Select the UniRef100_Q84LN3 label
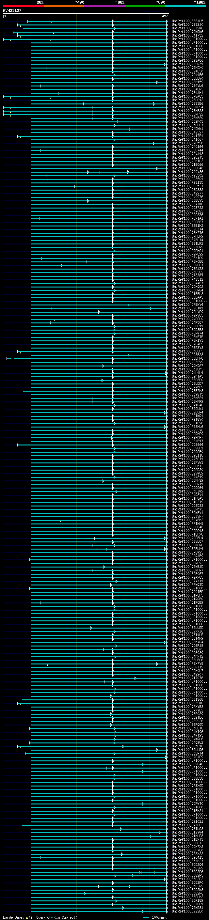209x920 pixels. click(x=187, y=89)
